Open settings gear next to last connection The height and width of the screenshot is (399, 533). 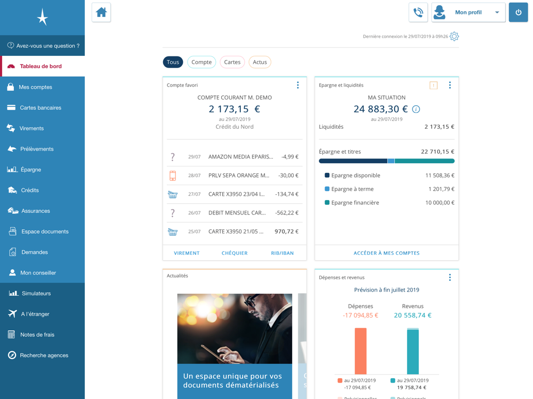[x=454, y=36]
